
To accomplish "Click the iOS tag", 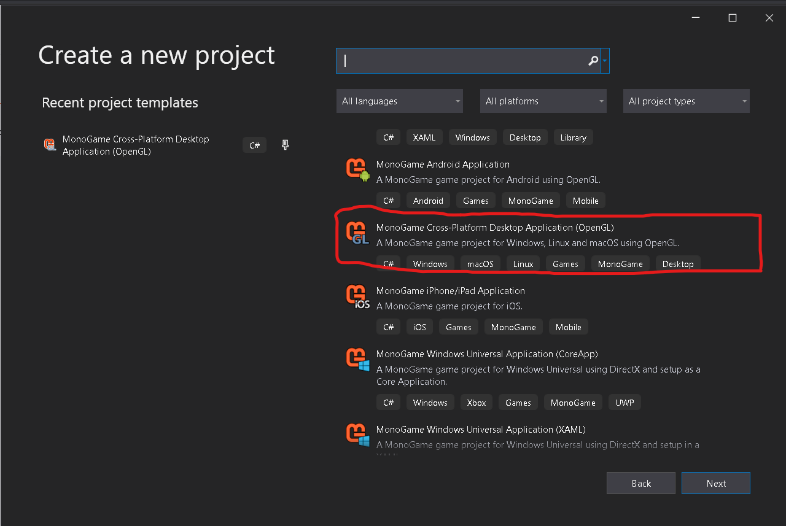I will (419, 327).
